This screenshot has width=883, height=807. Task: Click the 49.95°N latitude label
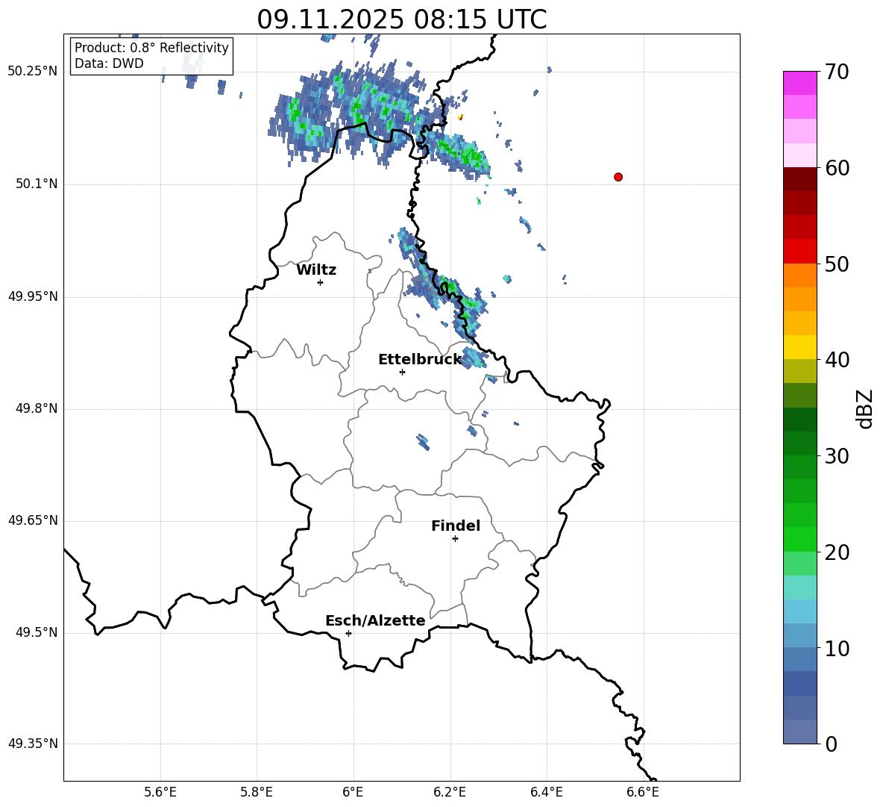(x=33, y=296)
